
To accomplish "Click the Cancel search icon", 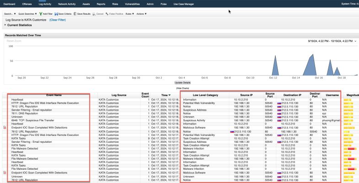I will (x=94, y=14).
